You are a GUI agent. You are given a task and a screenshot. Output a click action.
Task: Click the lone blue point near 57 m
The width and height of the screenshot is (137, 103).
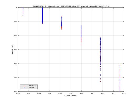pos(23,16)
